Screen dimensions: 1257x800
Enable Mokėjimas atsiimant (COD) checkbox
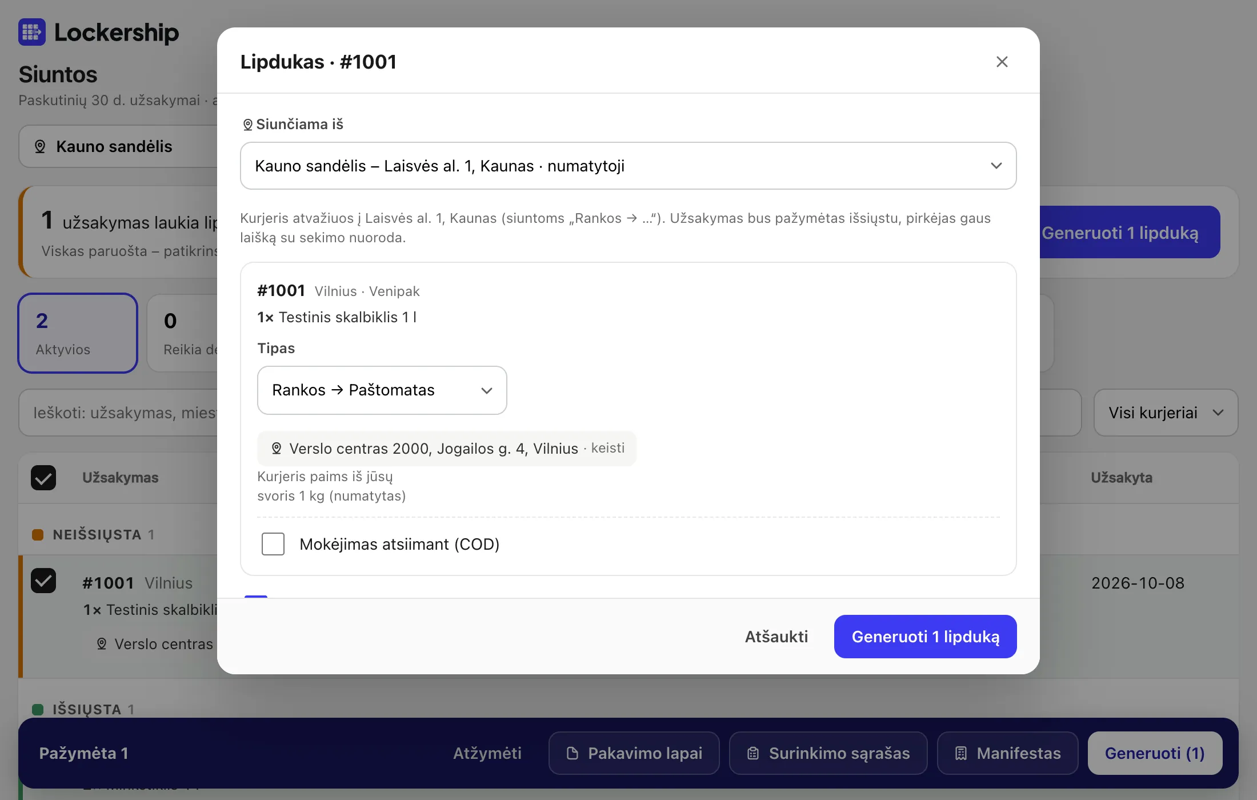(x=273, y=544)
